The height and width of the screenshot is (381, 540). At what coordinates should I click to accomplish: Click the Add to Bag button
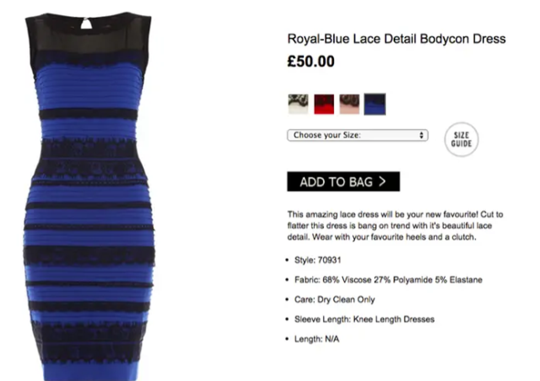(x=343, y=181)
